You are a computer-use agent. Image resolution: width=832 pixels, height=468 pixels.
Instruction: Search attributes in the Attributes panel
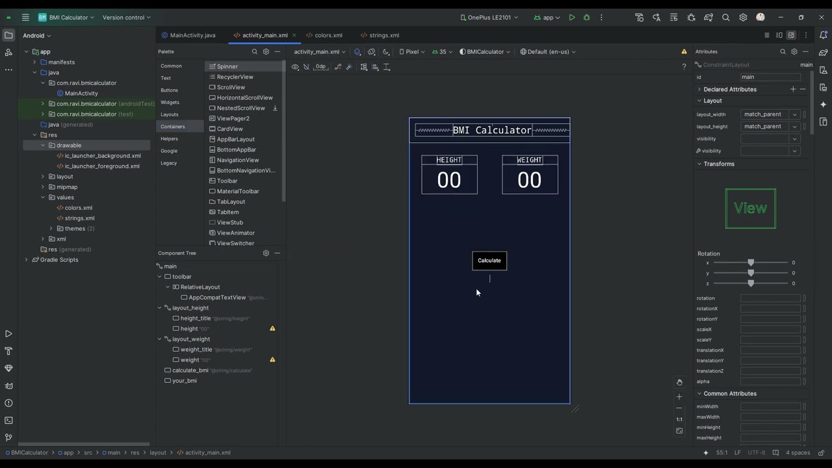(783, 52)
